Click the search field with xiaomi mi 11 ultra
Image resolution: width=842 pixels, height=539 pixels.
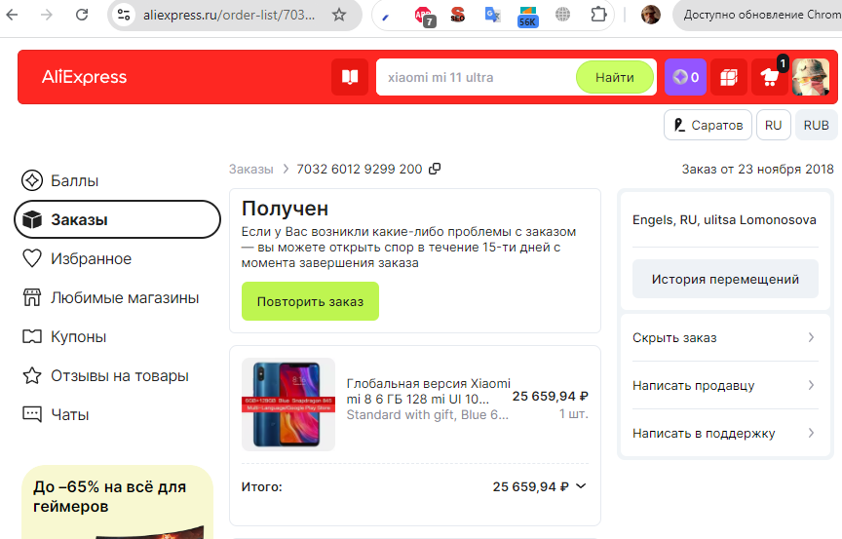tap(476, 77)
